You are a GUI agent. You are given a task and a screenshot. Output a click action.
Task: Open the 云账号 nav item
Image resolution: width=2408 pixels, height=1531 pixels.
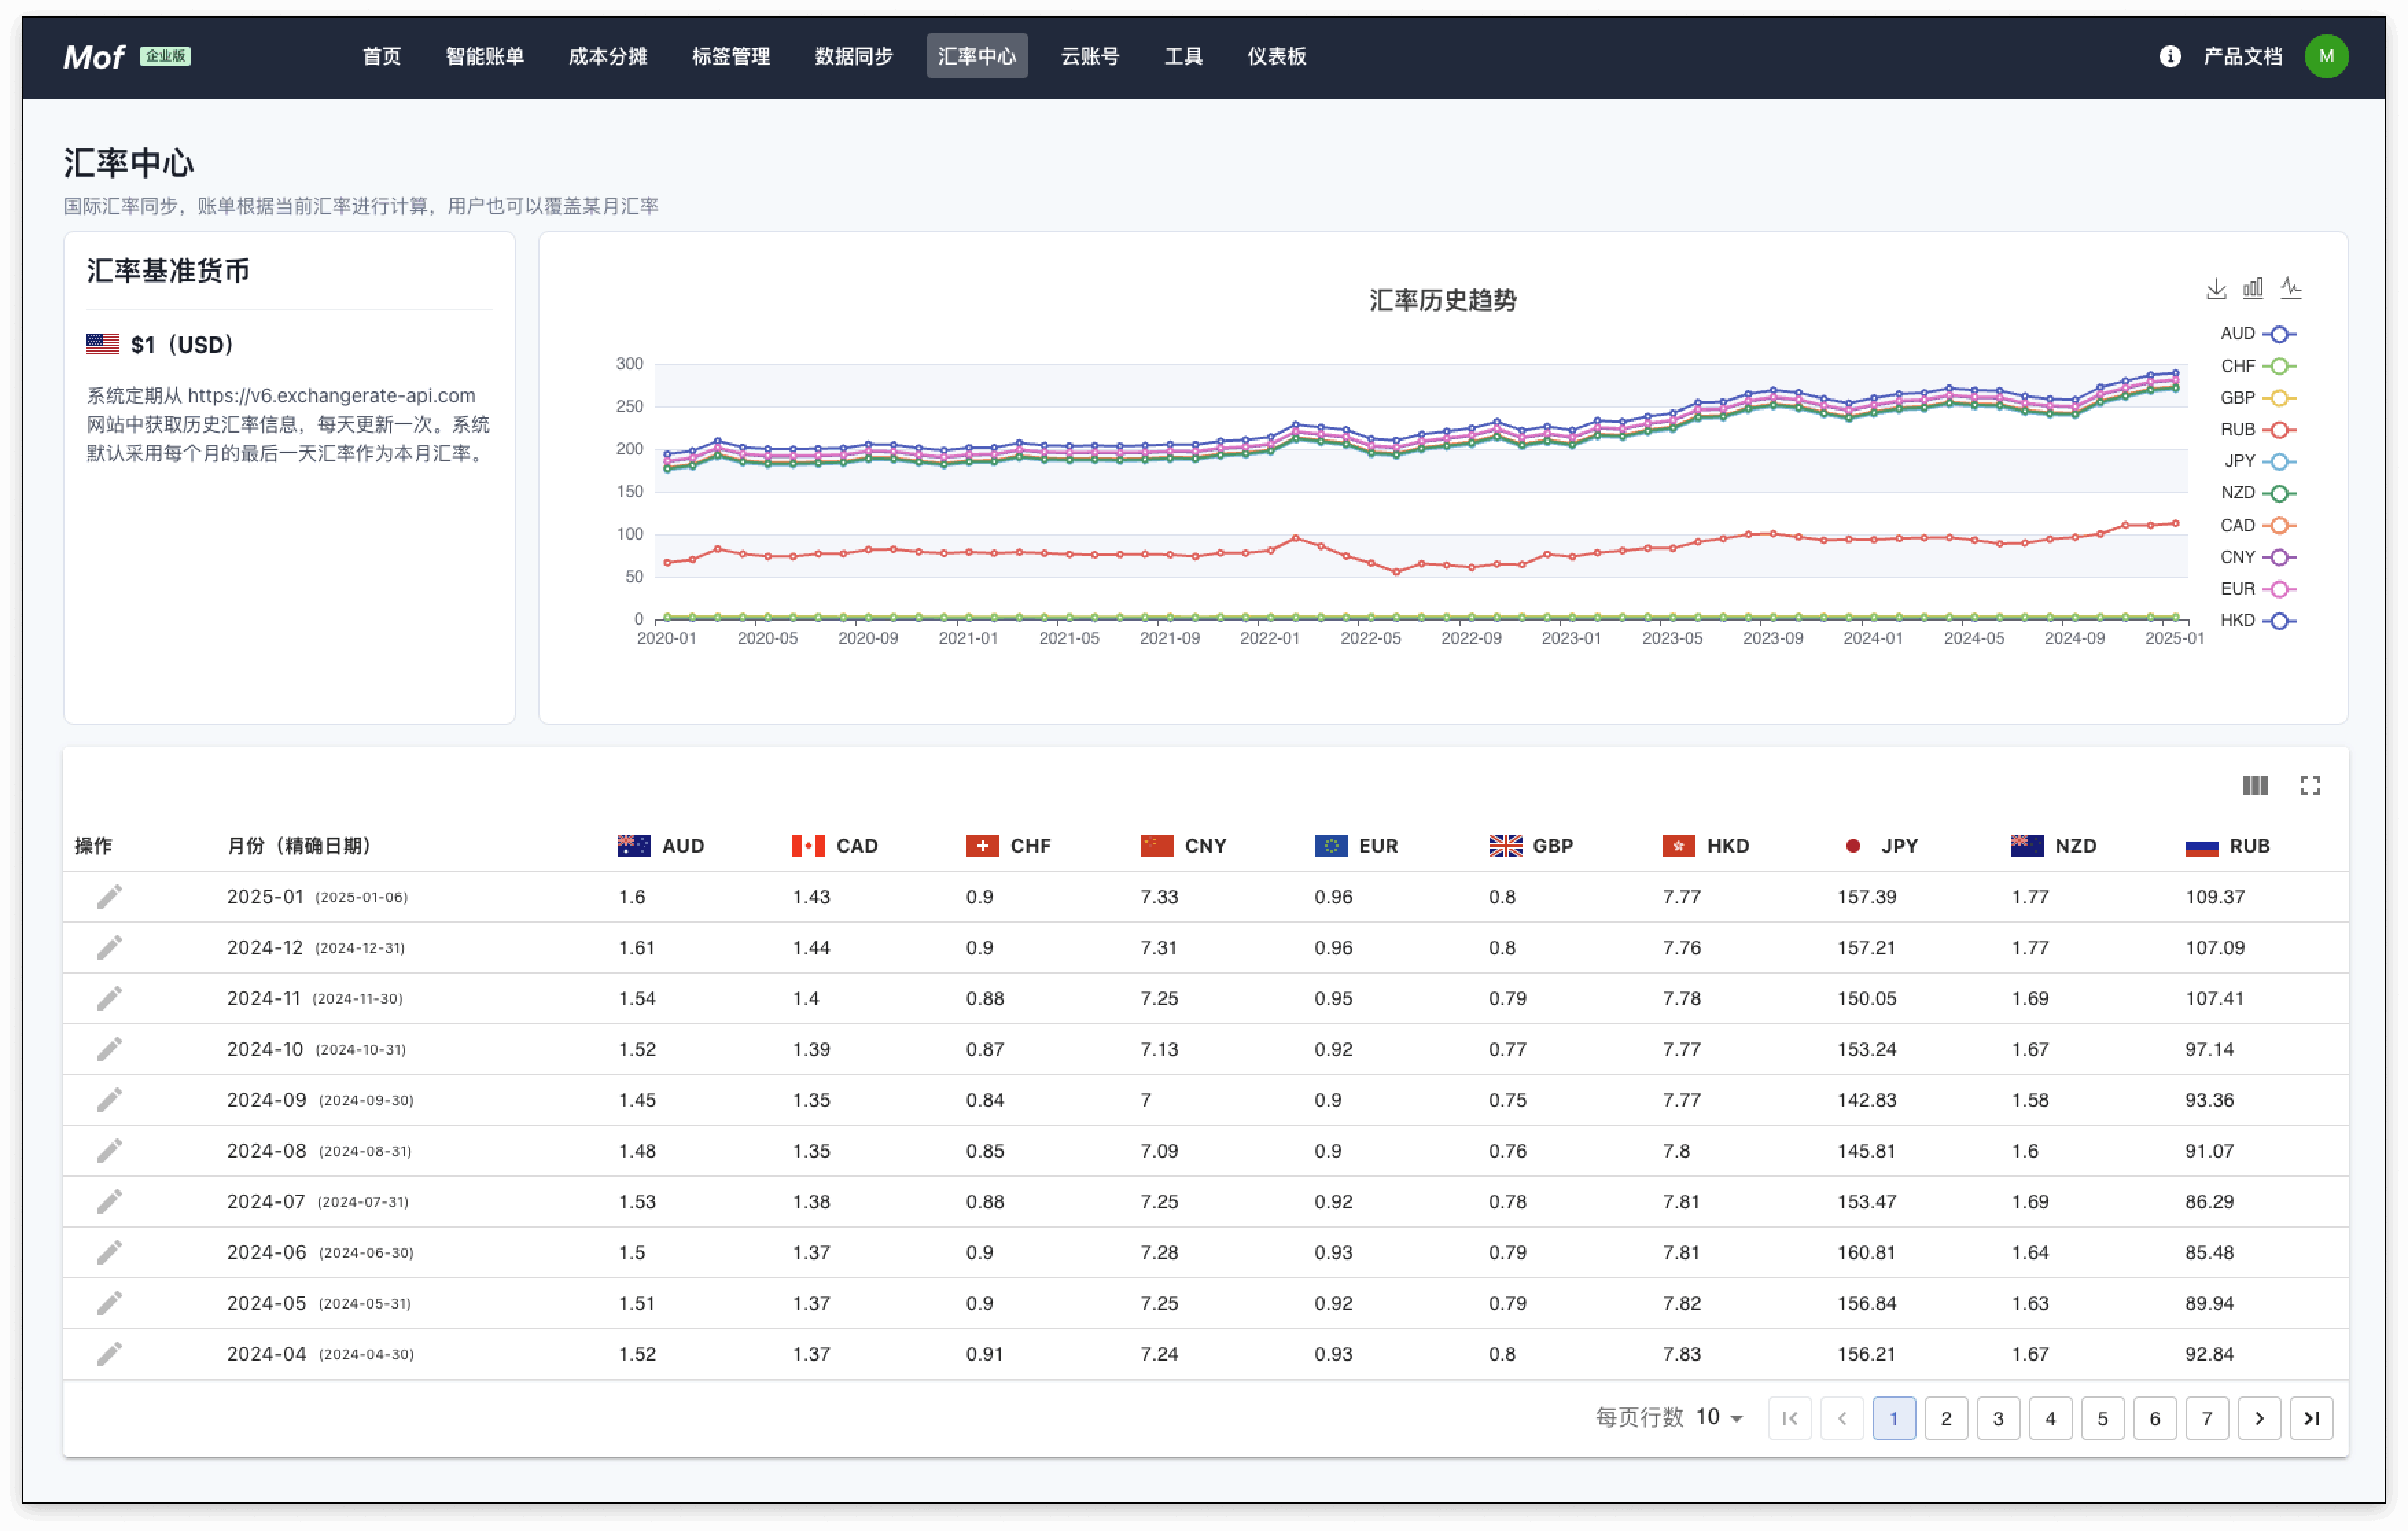1089,56
